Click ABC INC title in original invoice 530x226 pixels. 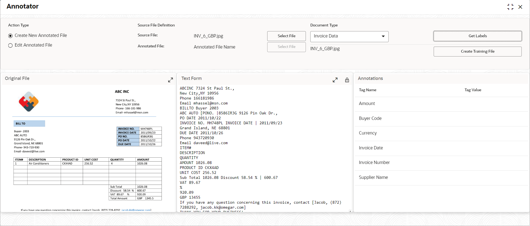122,92
